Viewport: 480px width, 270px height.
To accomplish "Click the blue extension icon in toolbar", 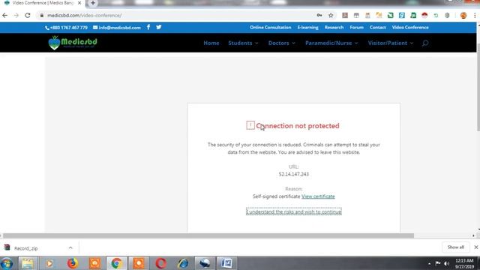I will (402, 15).
